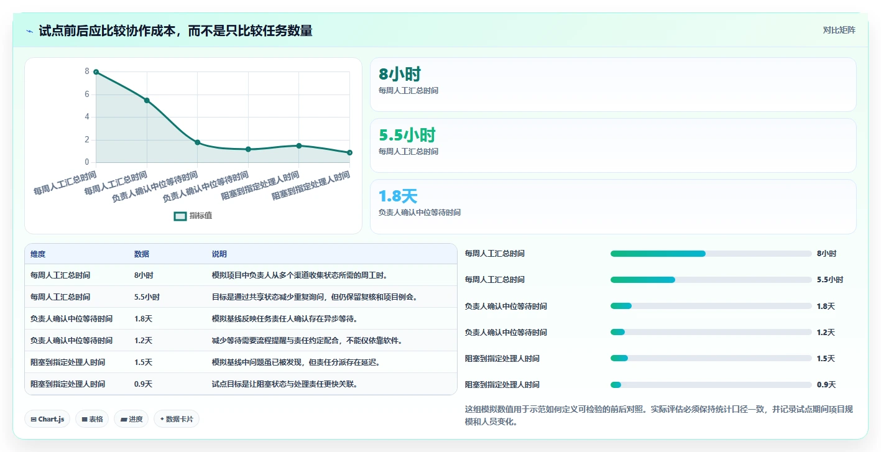This screenshot has height=452, width=881.
Task: Click the 1.5天 value right of the progress bar
Action: pos(826,359)
